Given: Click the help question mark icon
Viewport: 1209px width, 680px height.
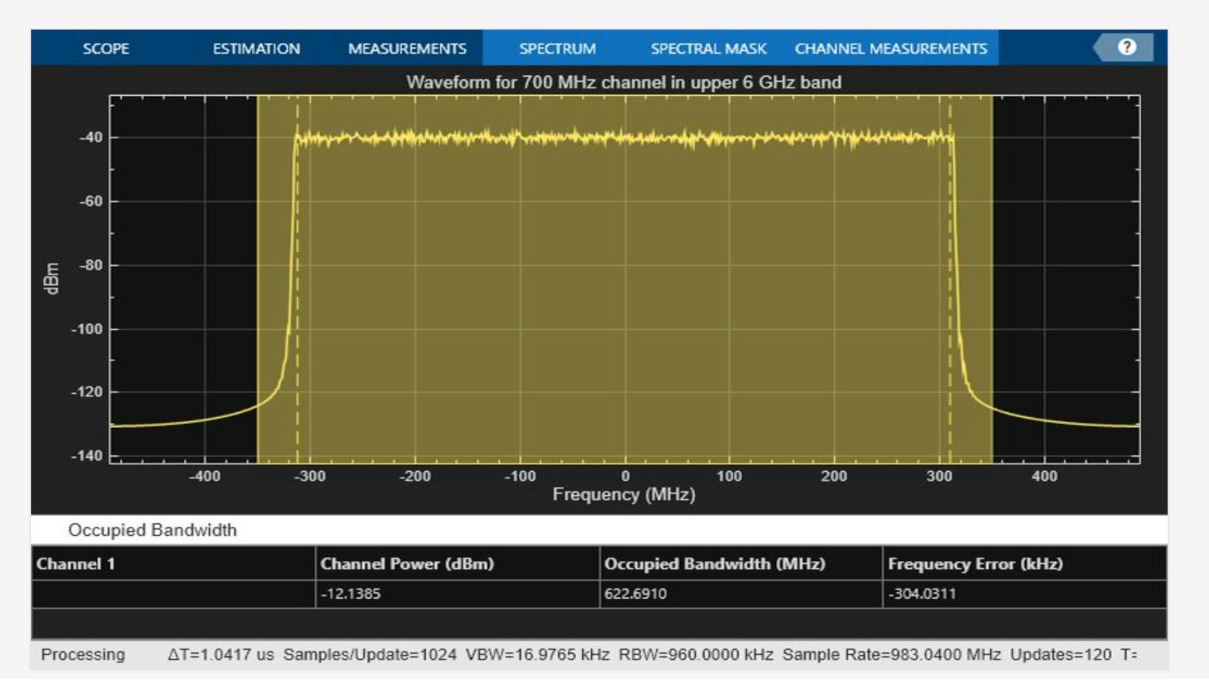Looking at the screenshot, I should pyautogui.click(x=1127, y=47).
